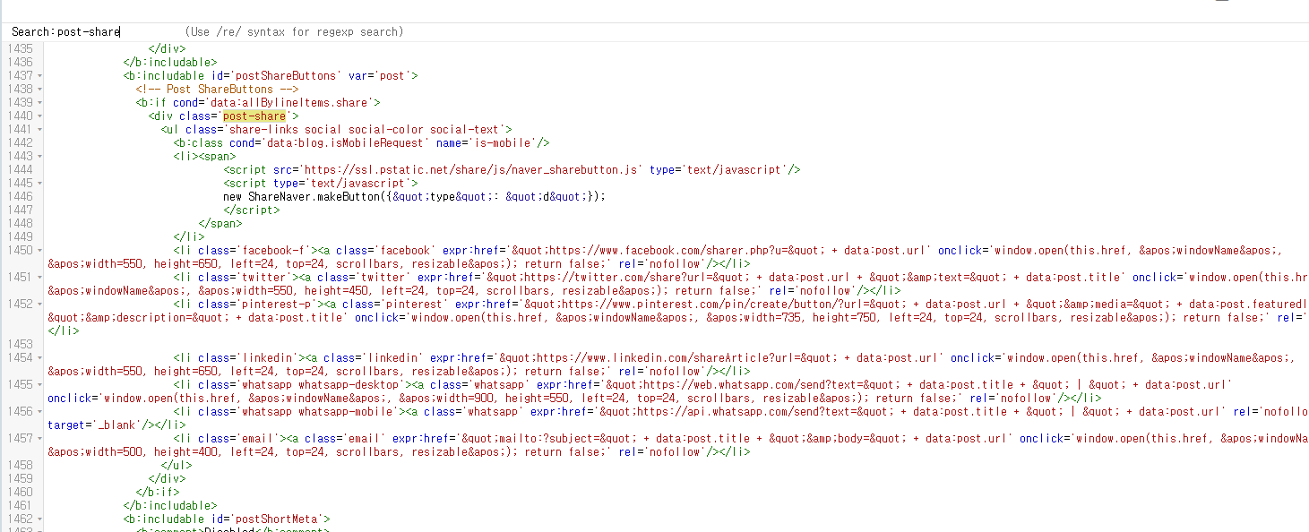Click the naver_sharebutton.js script URL

[473, 169]
